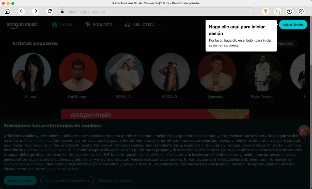Go back using the left arrow icon
This screenshot has width=312, height=189.
(x=21, y=11)
